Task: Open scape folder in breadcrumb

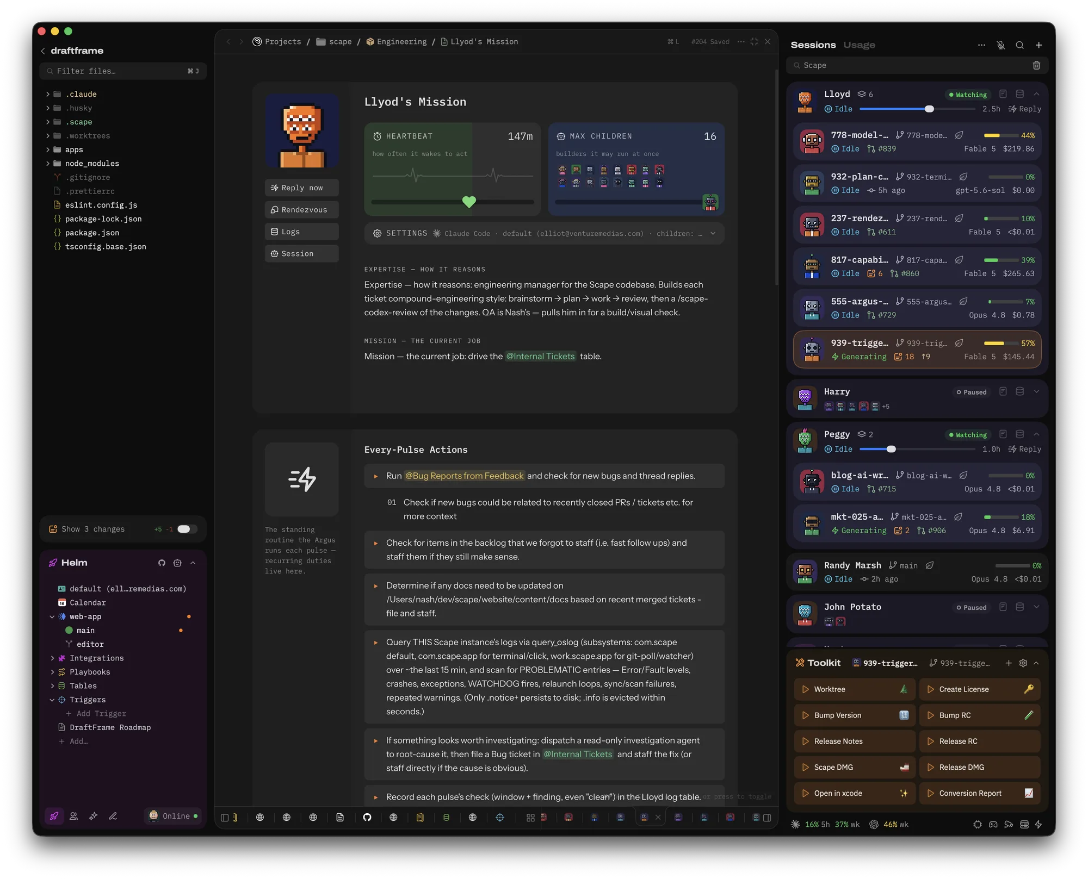Action: point(334,42)
